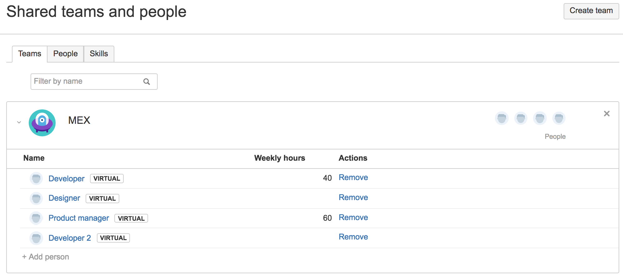Collapse the MEX team section chevron
Screen dimensions: 623x277
[19, 122]
